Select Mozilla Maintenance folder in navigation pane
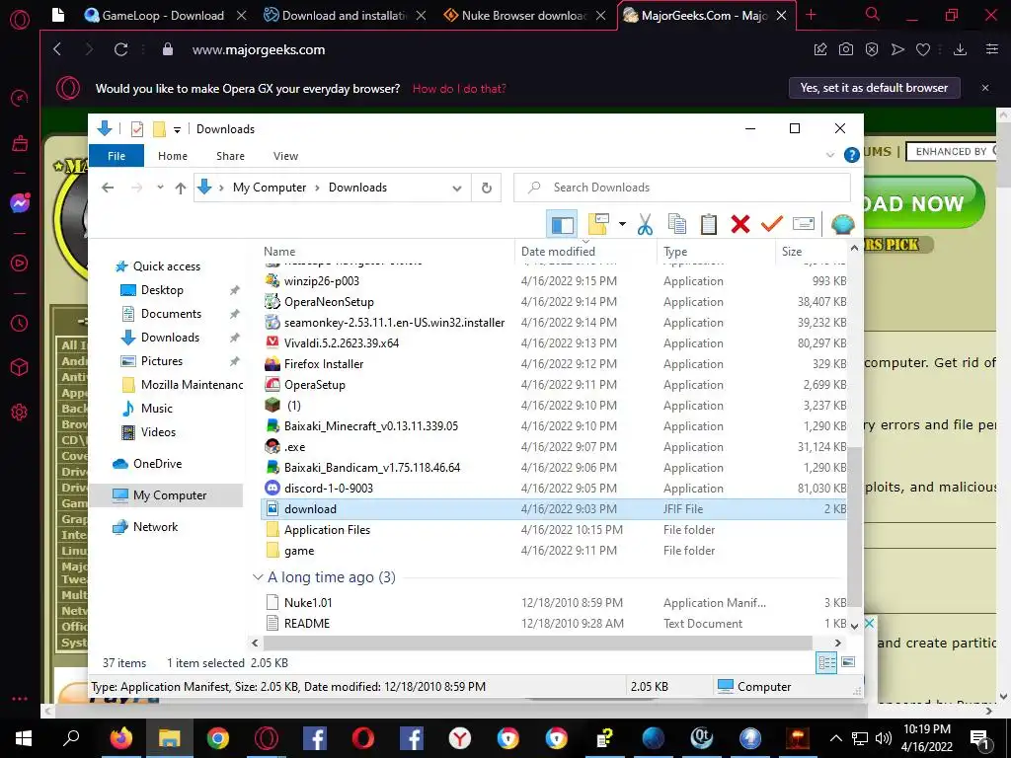The image size is (1011, 758). (x=193, y=385)
